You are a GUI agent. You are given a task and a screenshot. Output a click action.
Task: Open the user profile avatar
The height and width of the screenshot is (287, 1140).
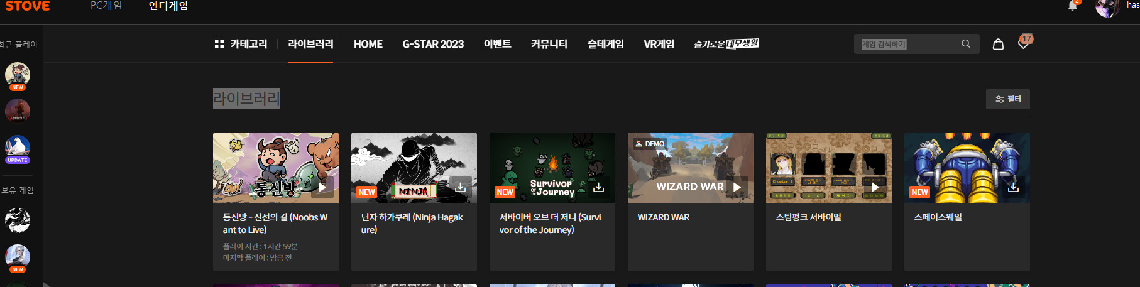coord(1107,8)
